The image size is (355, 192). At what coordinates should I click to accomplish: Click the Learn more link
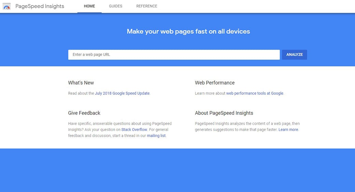[x=288, y=130]
